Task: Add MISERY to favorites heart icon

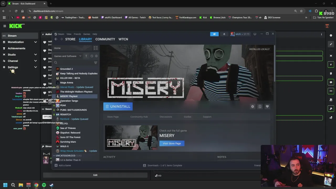Action: [267, 107]
